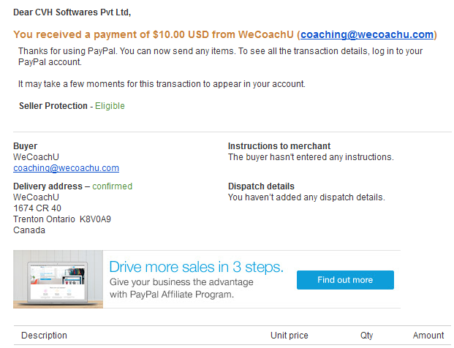Image resolution: width=454 pixels, height=348 pixels.
Task: Click the $10.00 USD payment heading
Action: (x=225, y=35)
